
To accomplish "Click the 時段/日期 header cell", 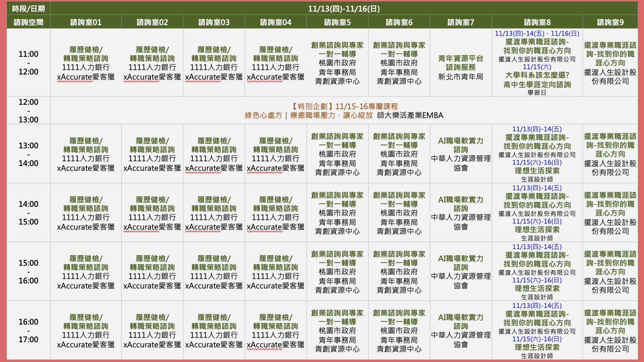I will tap(28, 9).
